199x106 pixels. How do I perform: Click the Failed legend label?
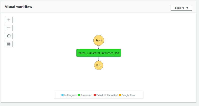pyautogui.click(x=99, y=95)
